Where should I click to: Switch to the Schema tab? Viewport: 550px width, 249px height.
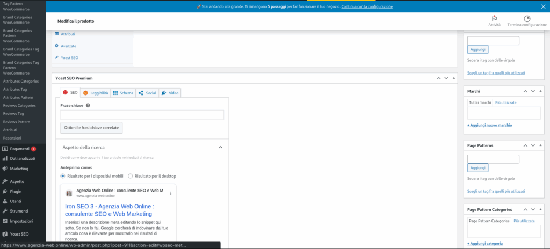click(123, 93)
